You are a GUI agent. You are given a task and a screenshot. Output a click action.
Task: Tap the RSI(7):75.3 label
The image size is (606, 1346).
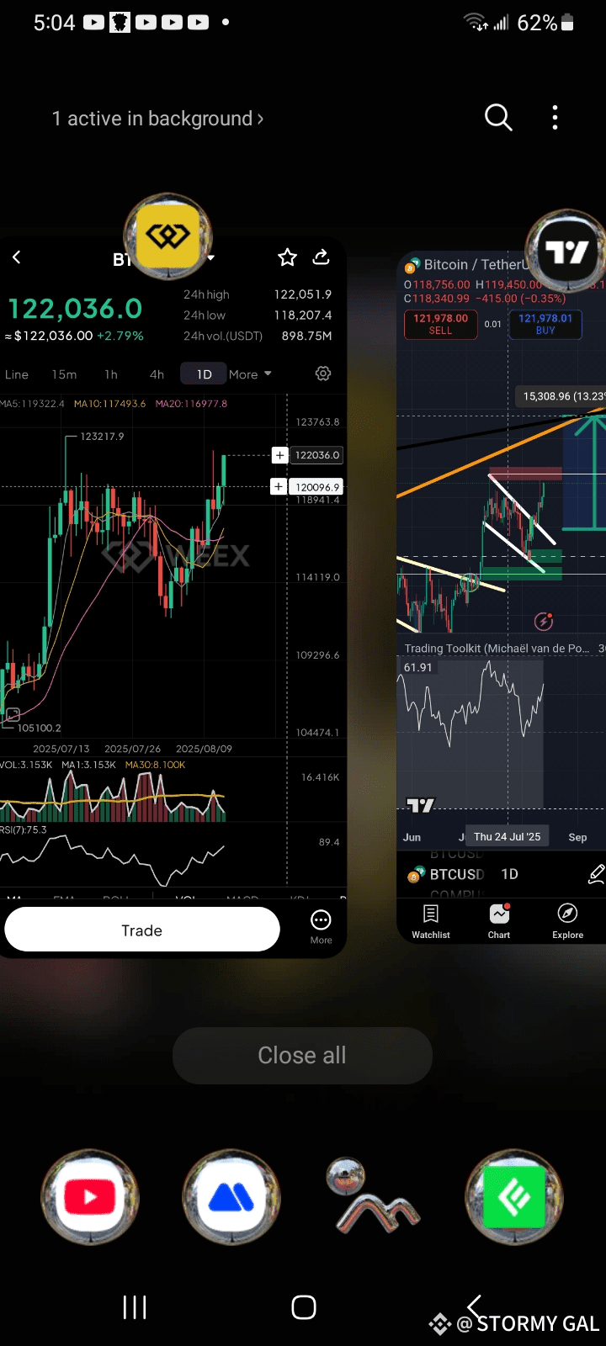click(24, 829)
